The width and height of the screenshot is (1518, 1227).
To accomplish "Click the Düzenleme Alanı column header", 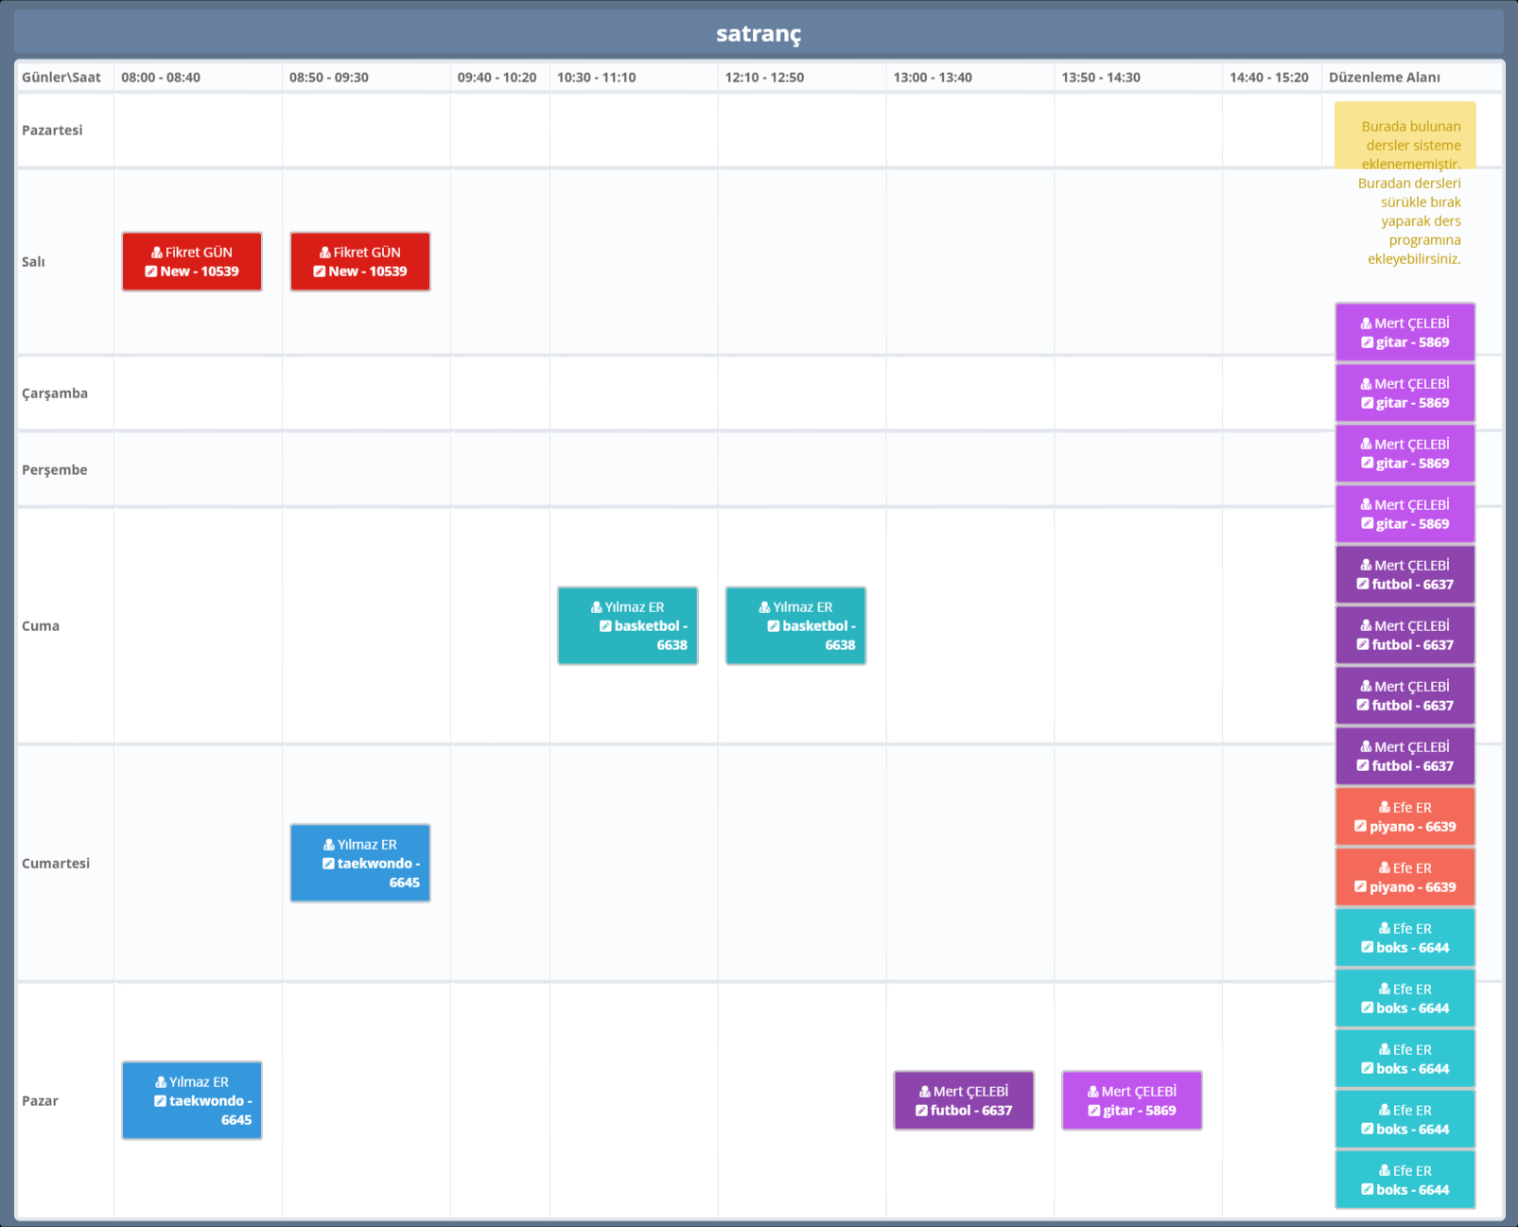I will 1384,78.
